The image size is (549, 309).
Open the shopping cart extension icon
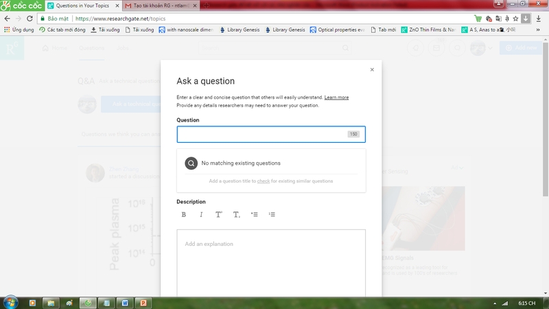pyautogui.click(x=478, y=19)
